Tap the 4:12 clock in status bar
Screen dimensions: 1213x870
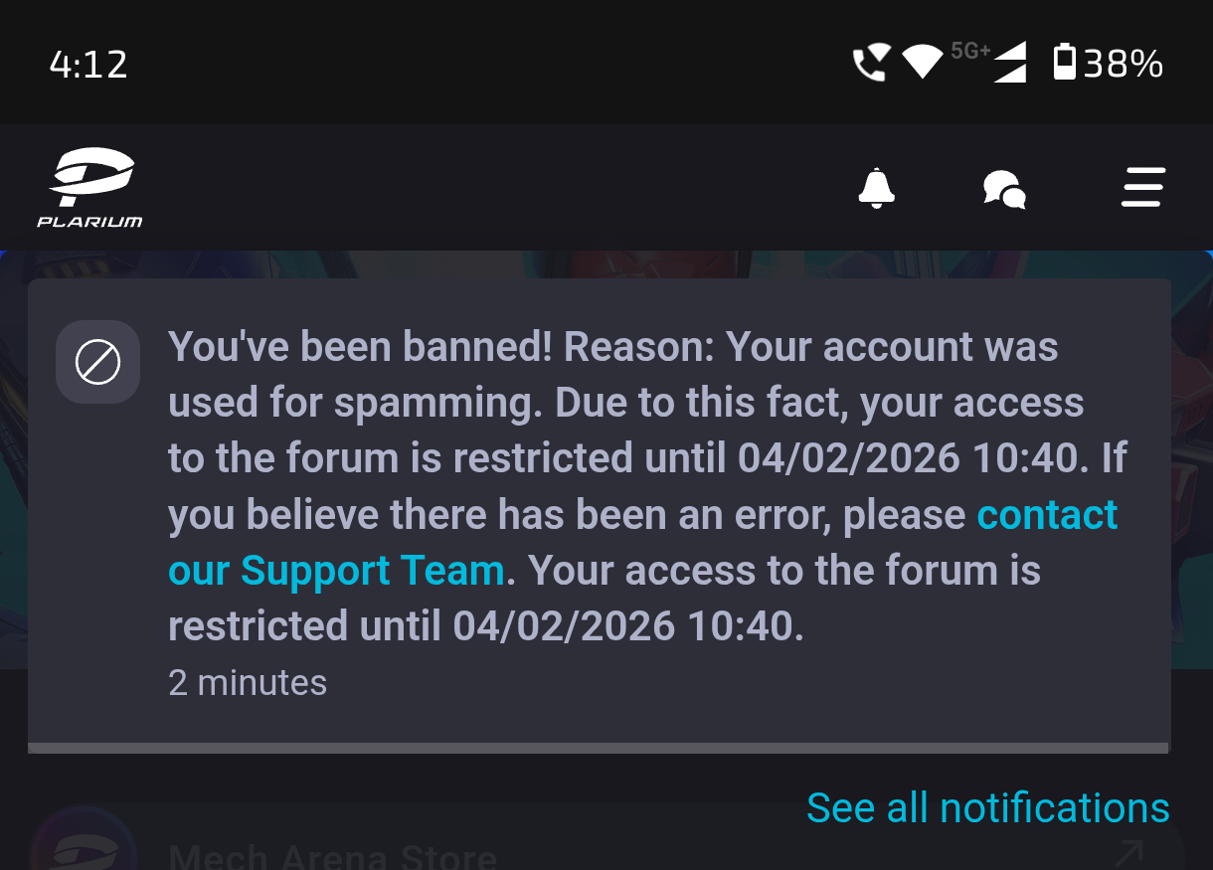click(88, 65)
